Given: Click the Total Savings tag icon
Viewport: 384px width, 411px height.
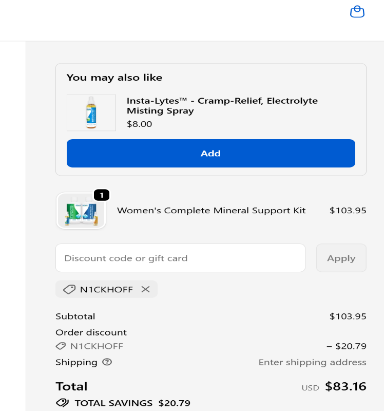Looking at the screenshot, I should 63,403.
